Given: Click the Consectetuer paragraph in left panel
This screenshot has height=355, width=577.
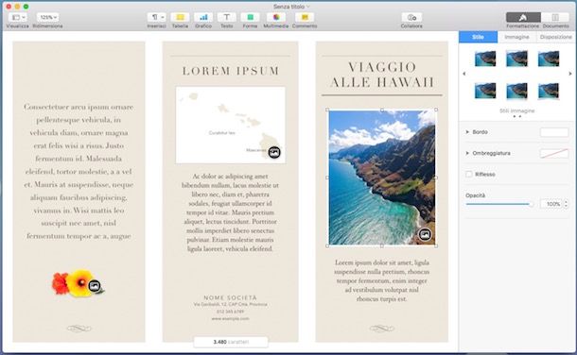Looking at the screenshot, I should pyautogui.click(x=79, y=172).
